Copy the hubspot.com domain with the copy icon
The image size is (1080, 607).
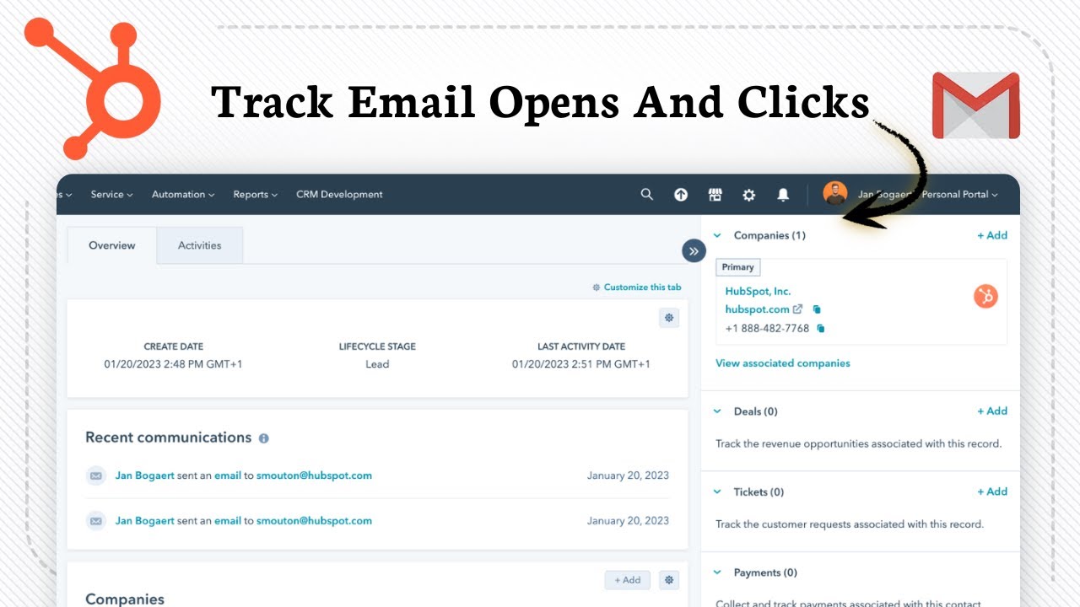817,309
